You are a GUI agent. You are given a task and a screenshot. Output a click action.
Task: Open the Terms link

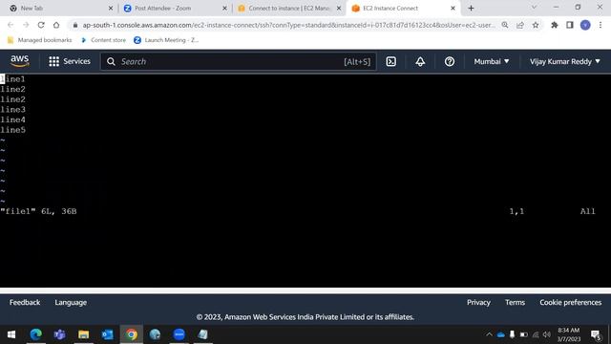click(x=515, y=302)
